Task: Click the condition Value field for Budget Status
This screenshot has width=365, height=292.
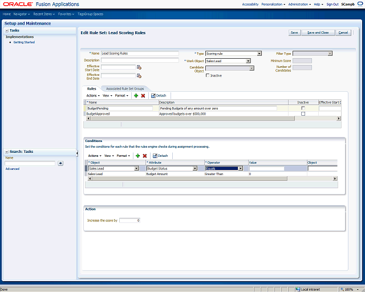Action: pos(266,169)
